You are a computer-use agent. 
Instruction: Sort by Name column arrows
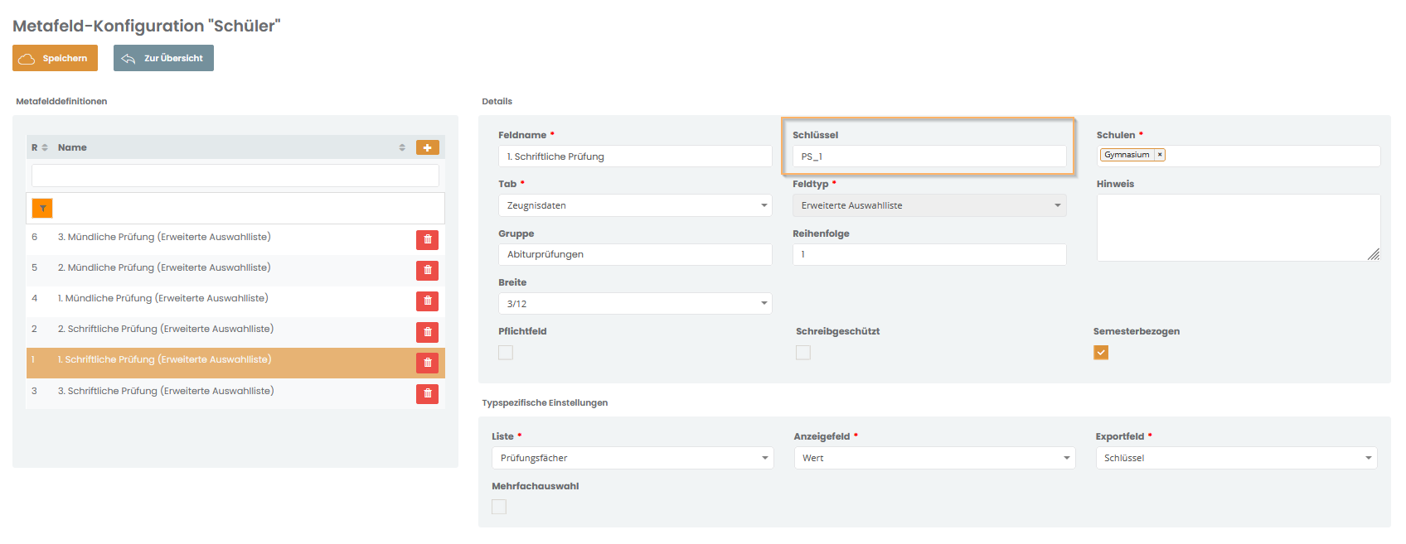402,147
